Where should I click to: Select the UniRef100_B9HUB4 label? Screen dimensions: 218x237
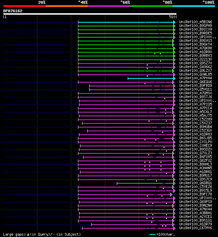[x=196, y=127]
